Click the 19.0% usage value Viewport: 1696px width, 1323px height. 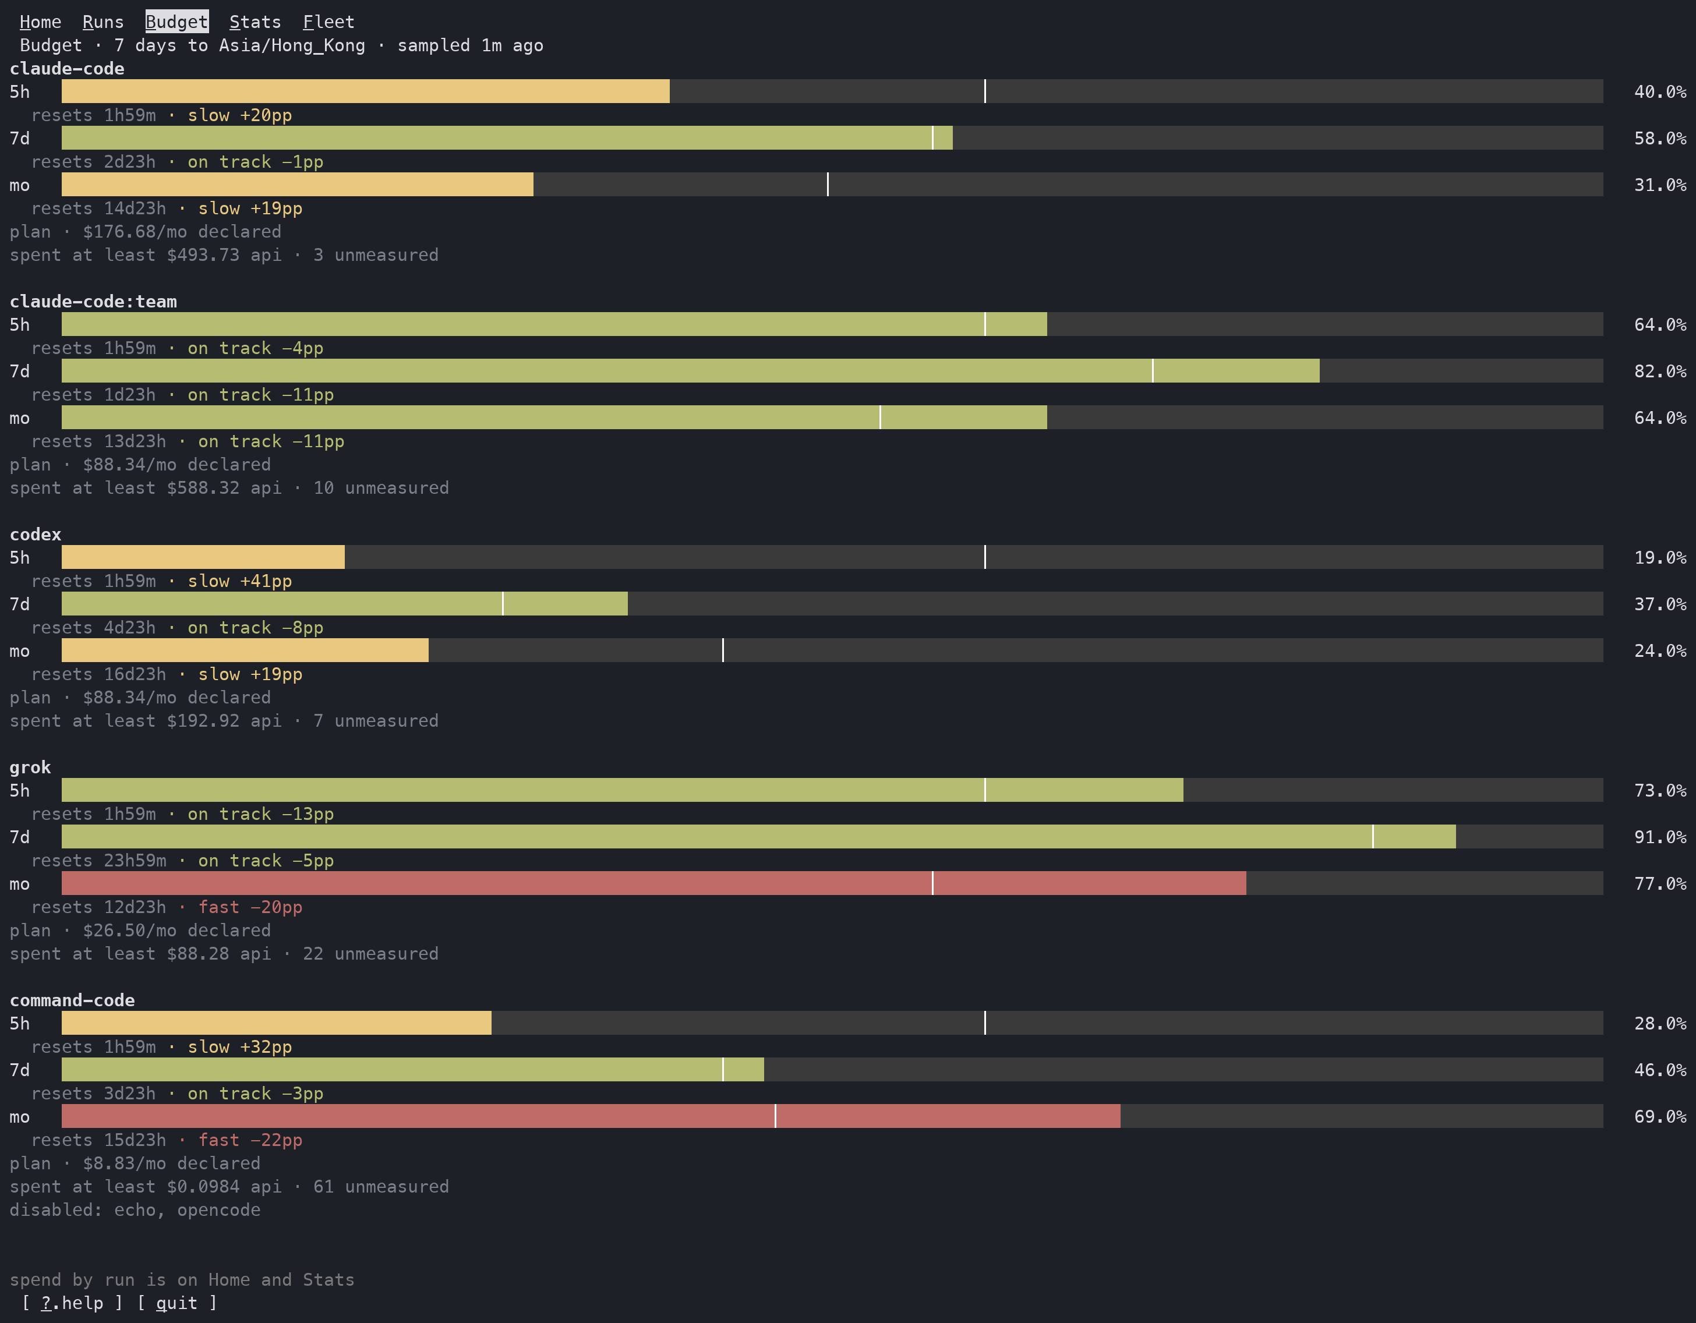pyautogui.click(x=1659, y=557)
